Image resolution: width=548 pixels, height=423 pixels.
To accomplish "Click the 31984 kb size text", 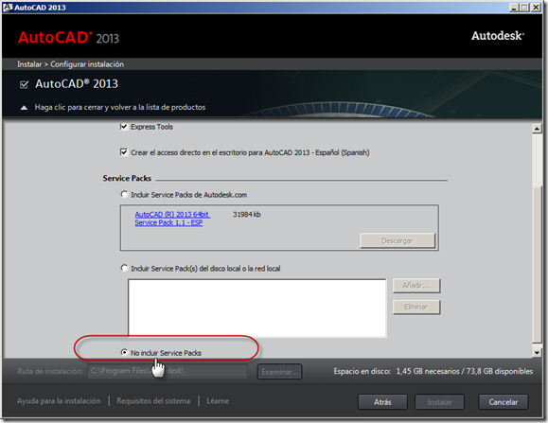I will [x=247, y=215].
